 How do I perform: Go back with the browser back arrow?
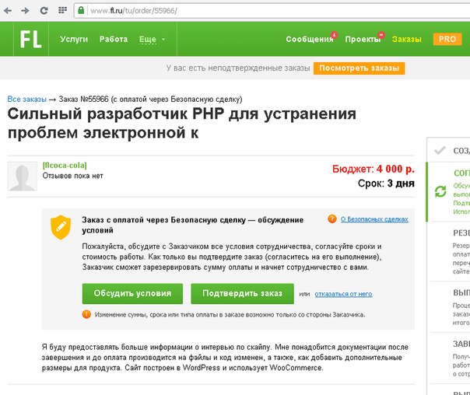pos(8,10)
